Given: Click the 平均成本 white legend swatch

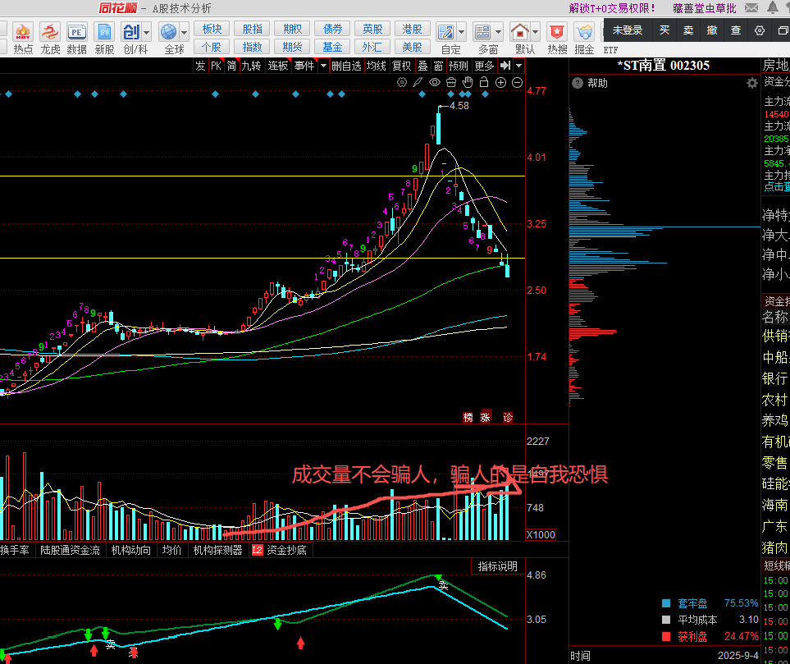Looking at the screenshot, I should point(666,620).
